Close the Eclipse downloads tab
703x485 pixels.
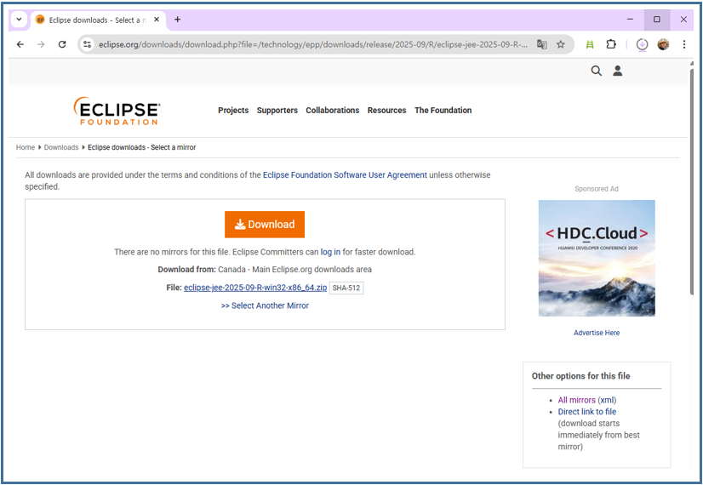157,20
